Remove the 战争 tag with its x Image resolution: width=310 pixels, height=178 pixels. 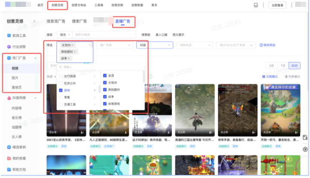69,58
